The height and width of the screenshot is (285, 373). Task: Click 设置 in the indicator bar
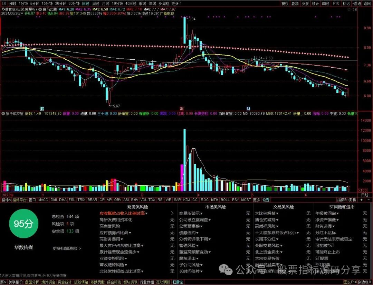[266, 200]
